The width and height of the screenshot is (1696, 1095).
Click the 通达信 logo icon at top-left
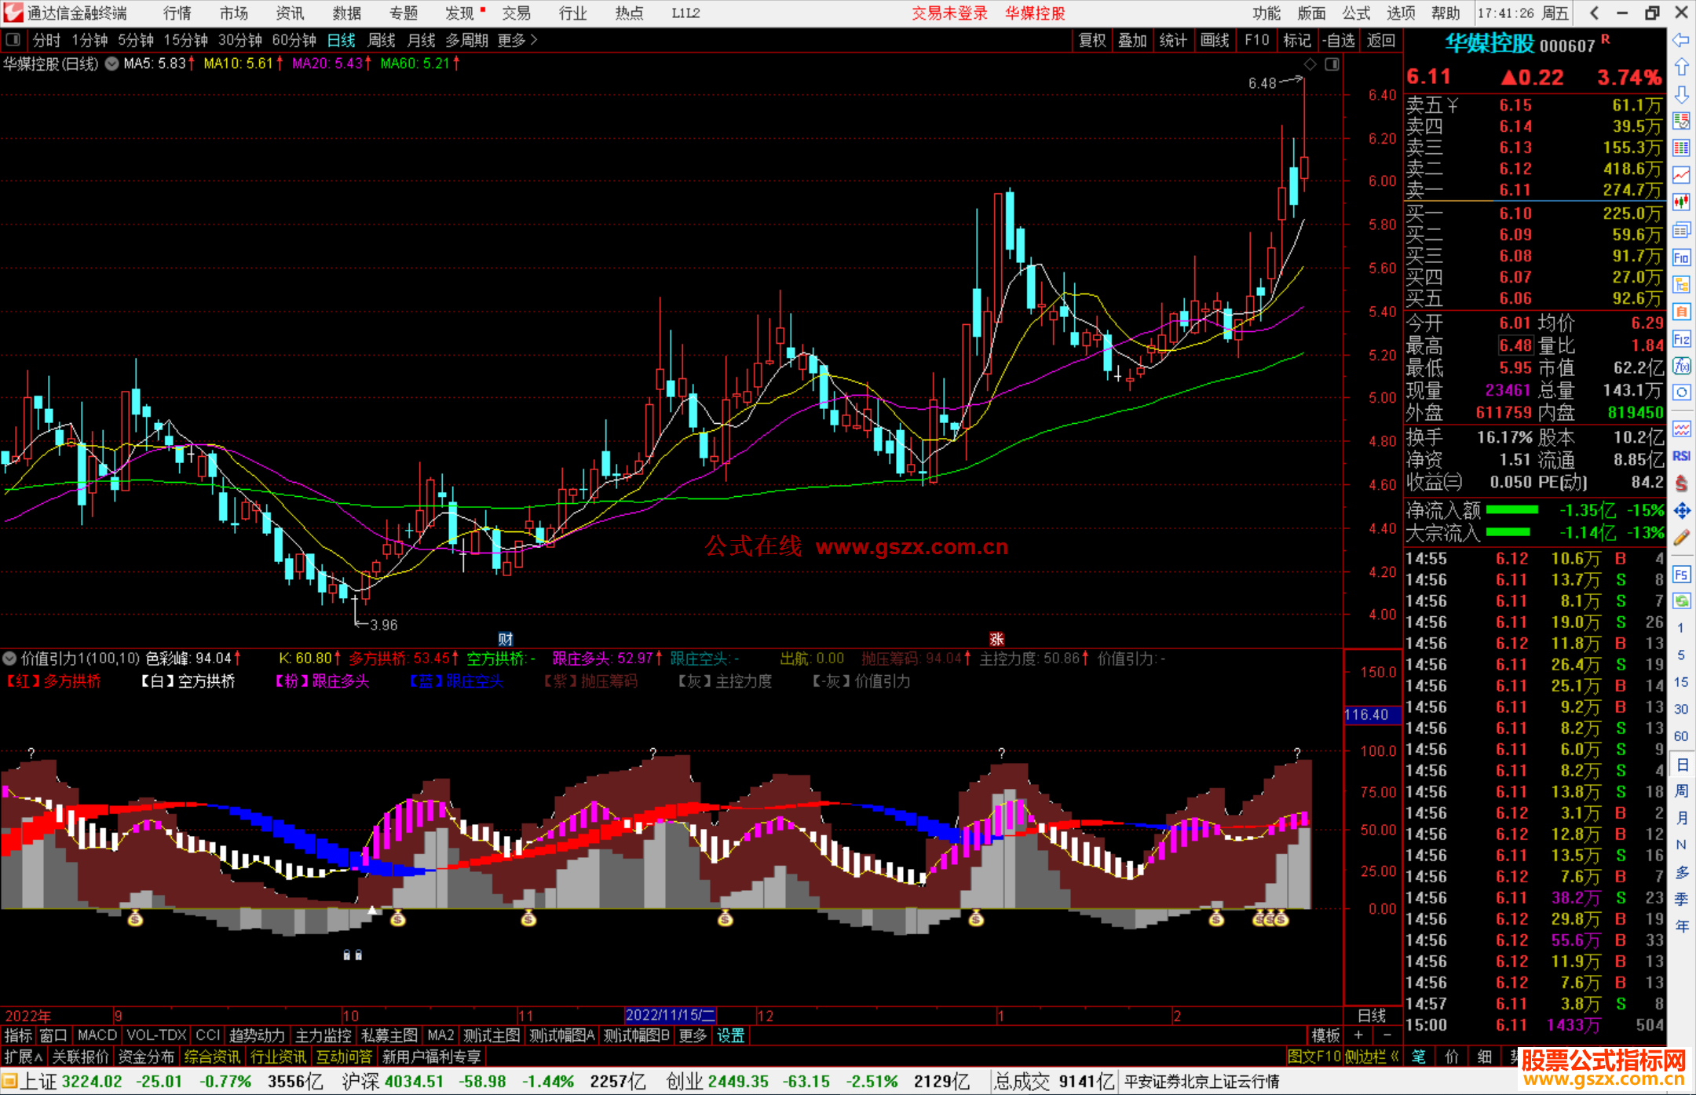point(13,13)
